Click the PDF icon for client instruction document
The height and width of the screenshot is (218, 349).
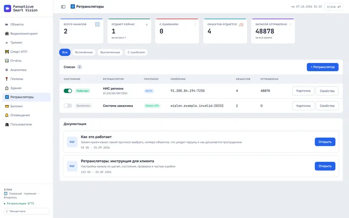point(72,166)
